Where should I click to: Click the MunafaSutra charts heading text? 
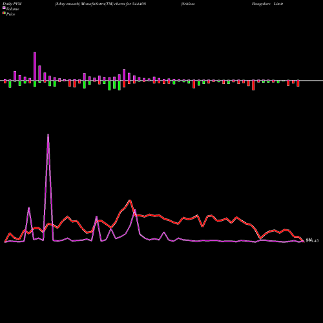coord(100,4)
